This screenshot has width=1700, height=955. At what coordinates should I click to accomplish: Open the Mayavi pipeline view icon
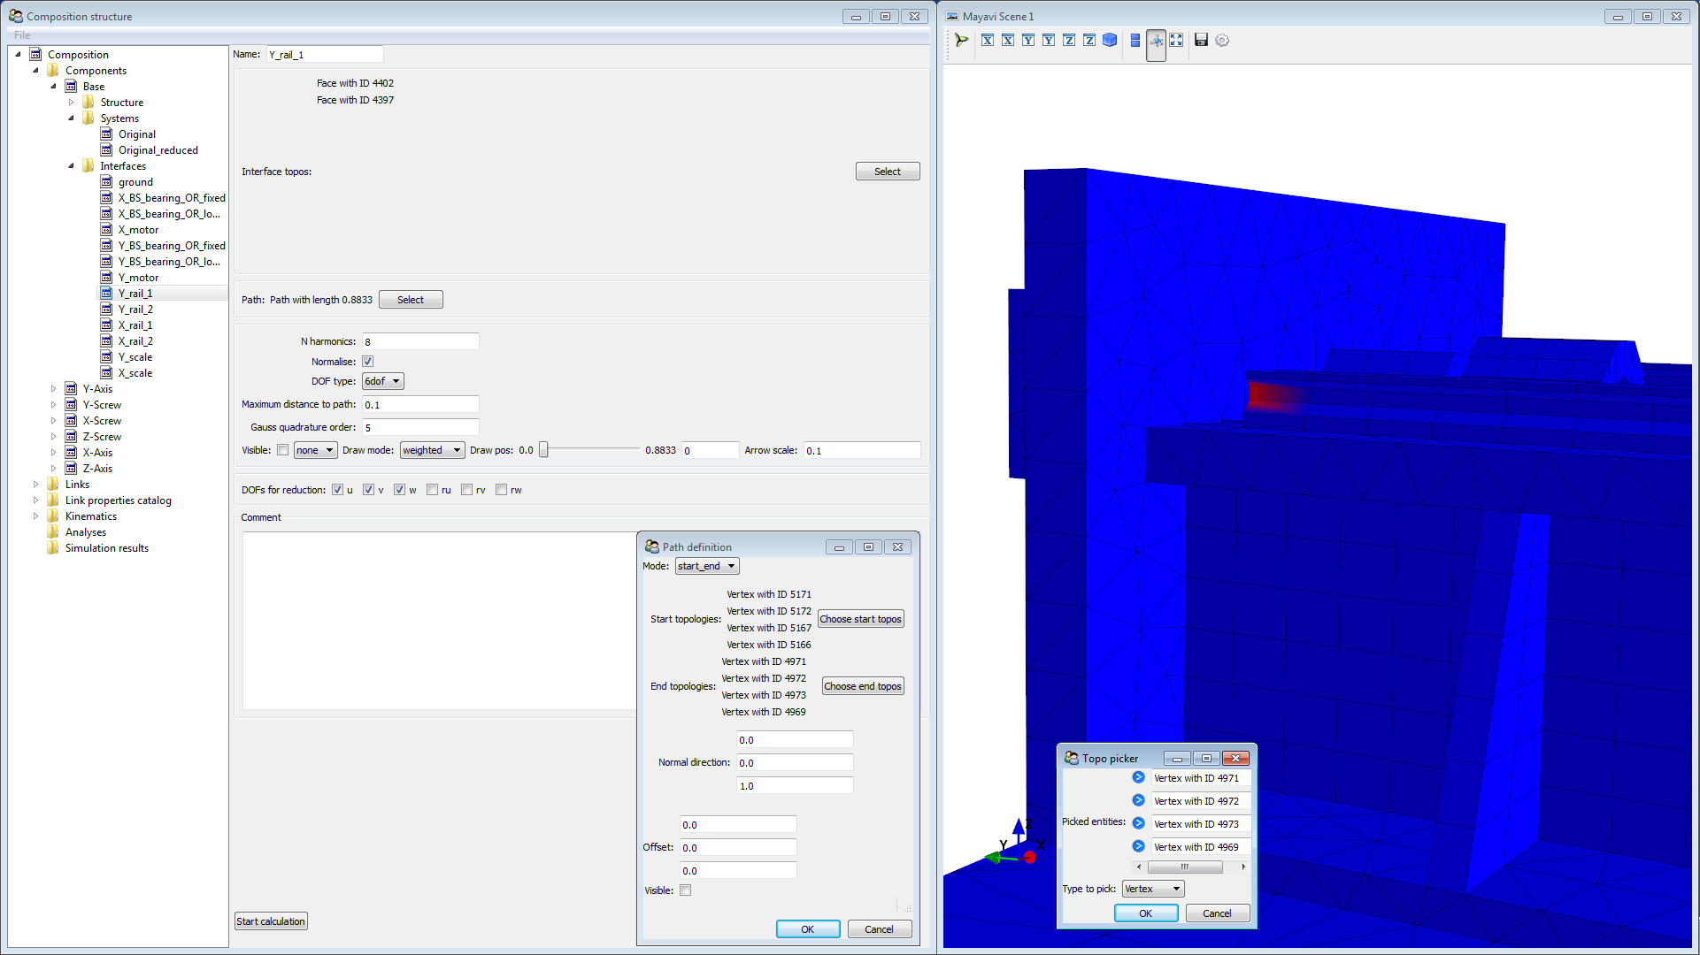pyautogui.click(x=961, y=40)
